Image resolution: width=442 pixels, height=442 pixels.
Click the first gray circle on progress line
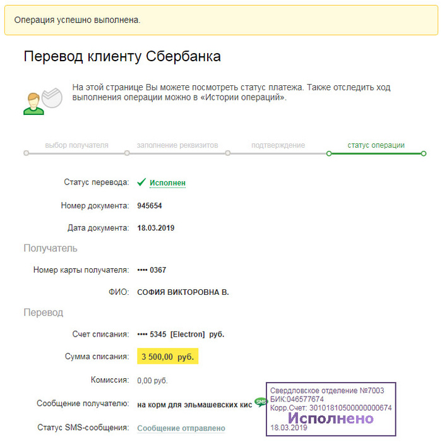click(26, 153)
